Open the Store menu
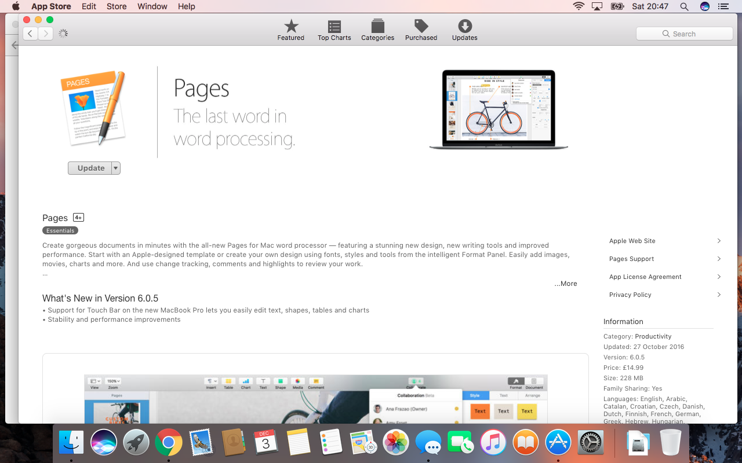 coord(117,6)
